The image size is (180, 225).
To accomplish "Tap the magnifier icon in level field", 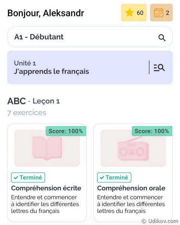I will point(162,38).
